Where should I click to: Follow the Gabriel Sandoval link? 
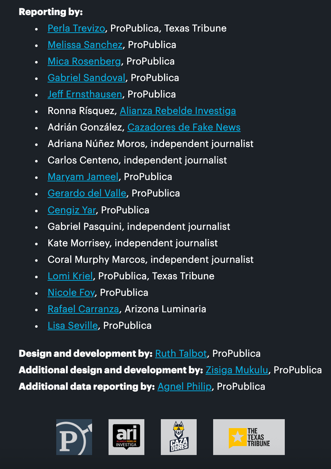tap(86, 78)
